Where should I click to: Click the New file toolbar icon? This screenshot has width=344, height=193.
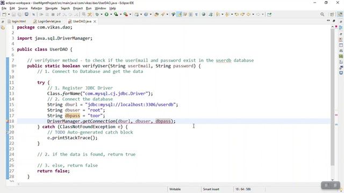[x=4, y=14]
